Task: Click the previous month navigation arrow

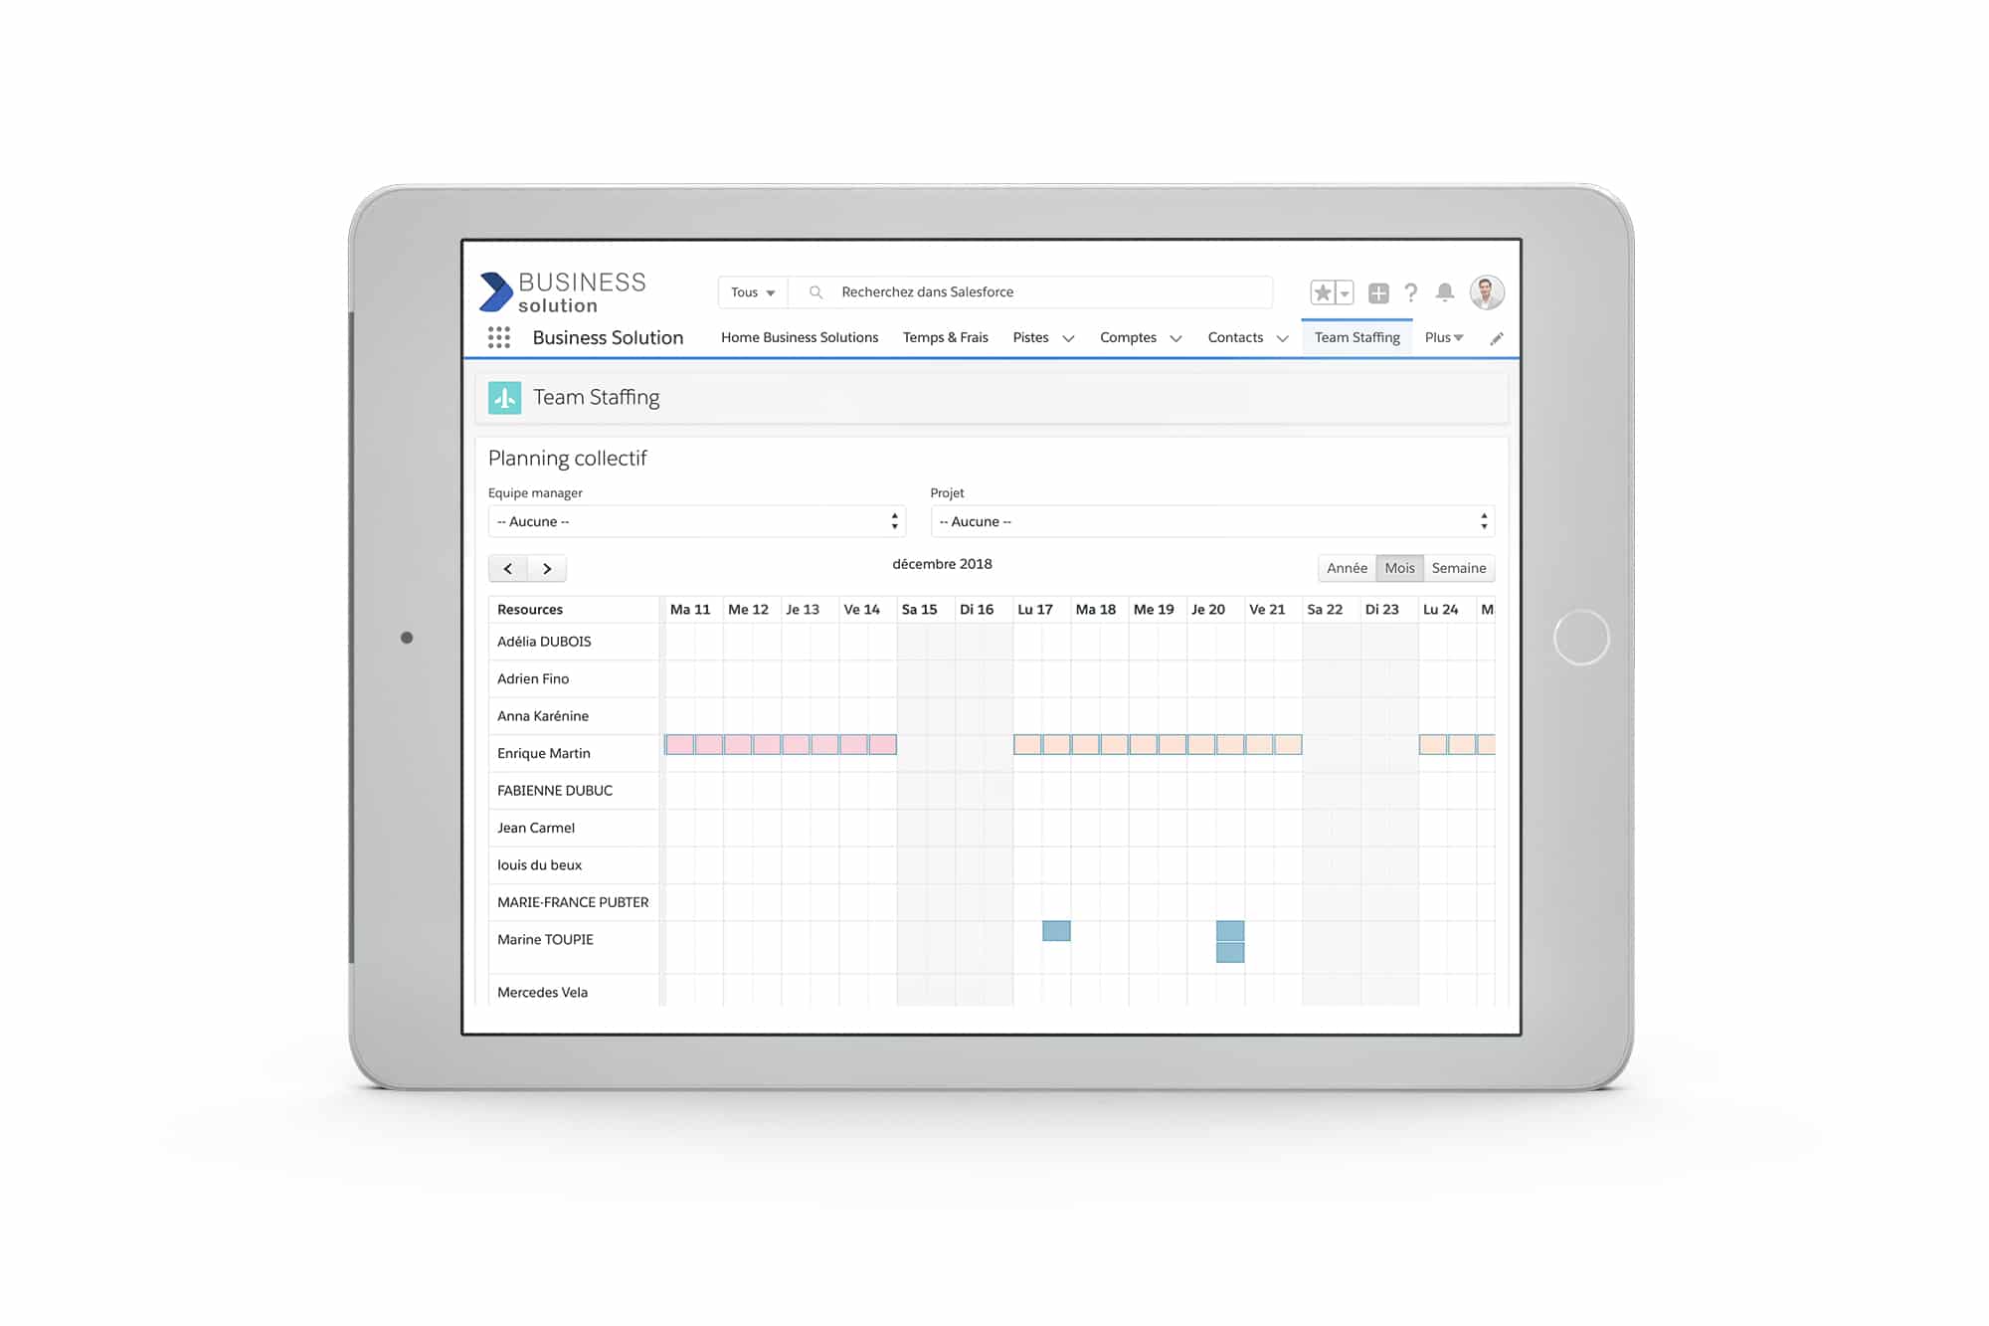Action: 510,567
